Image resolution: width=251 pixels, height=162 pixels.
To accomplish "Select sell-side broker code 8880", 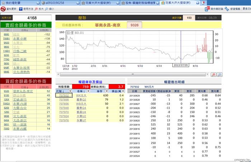I will (6, 34).
